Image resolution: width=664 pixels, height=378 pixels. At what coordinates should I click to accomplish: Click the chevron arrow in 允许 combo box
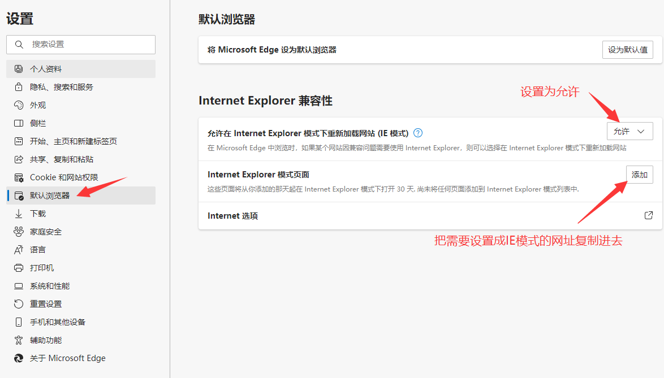pos(641,131)
